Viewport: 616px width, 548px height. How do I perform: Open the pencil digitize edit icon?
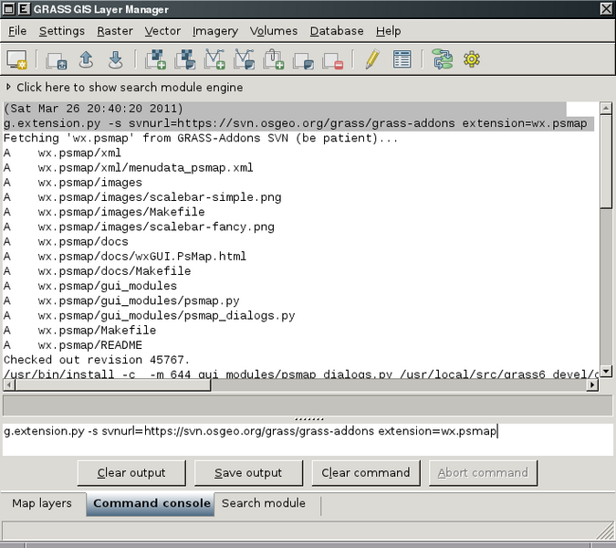pos(372,59)
